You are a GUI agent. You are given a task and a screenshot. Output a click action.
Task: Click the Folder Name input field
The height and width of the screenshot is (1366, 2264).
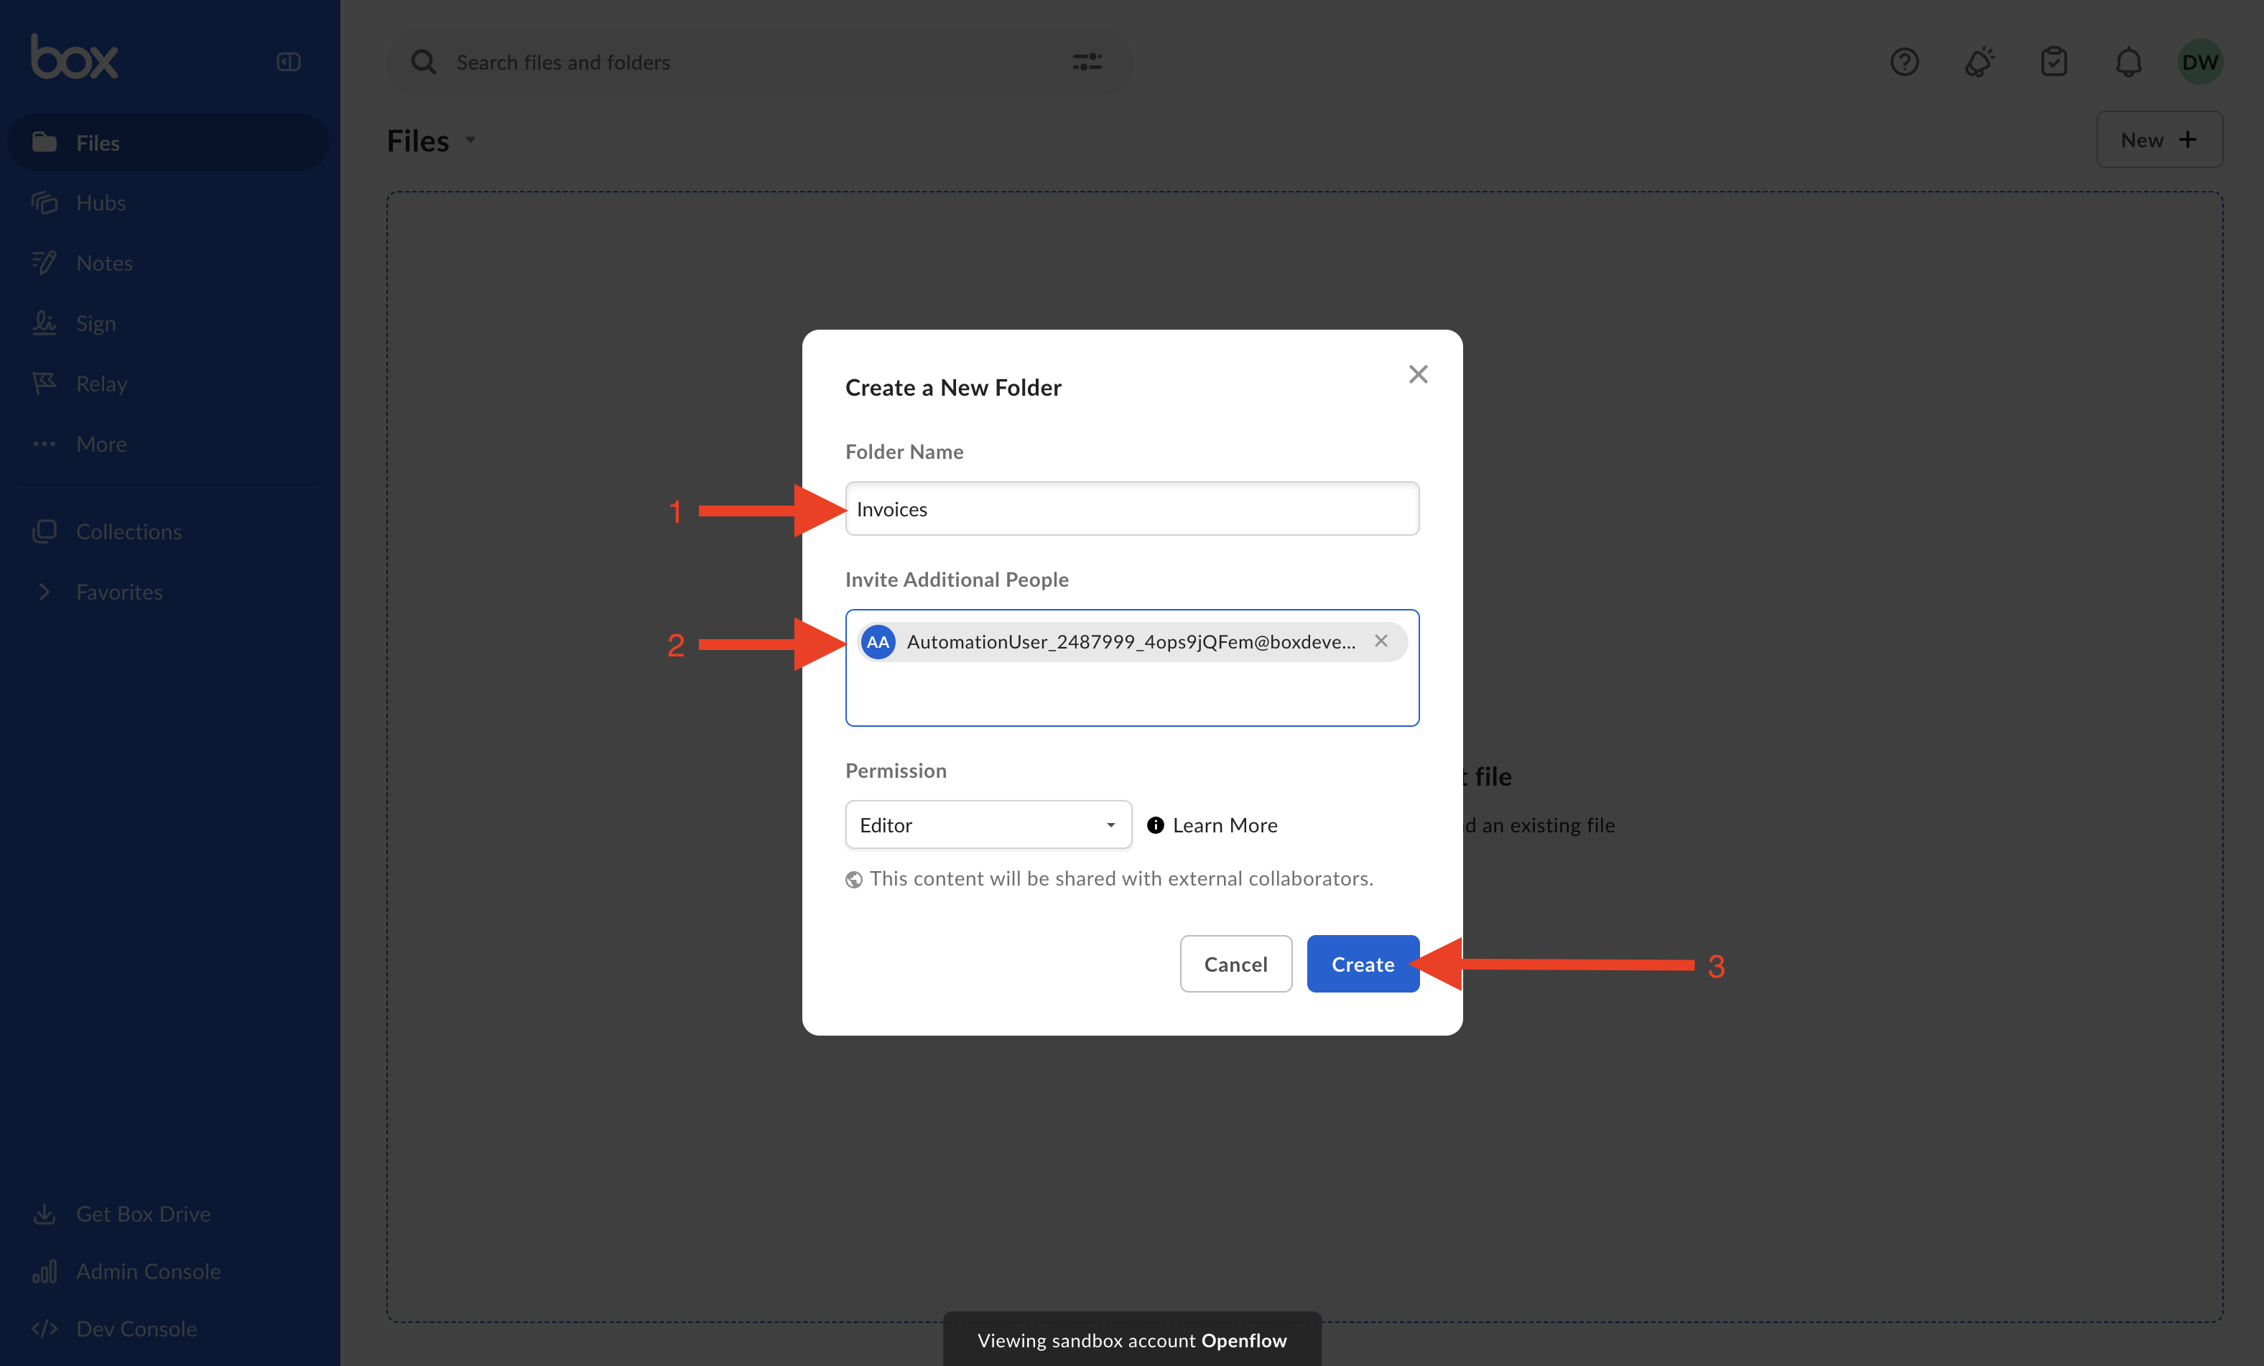(x=1131, y=509)
